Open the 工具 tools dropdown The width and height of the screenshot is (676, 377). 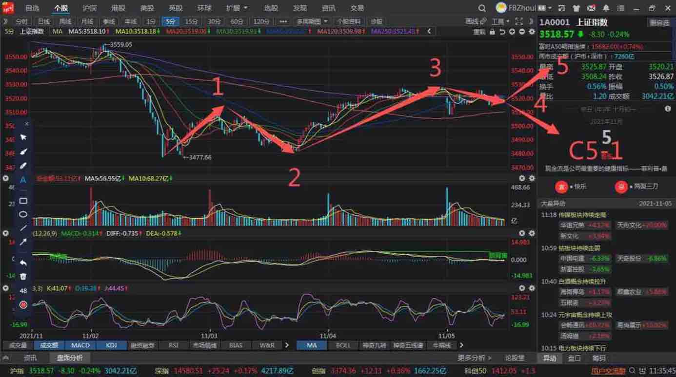click(x=500, y=21)
